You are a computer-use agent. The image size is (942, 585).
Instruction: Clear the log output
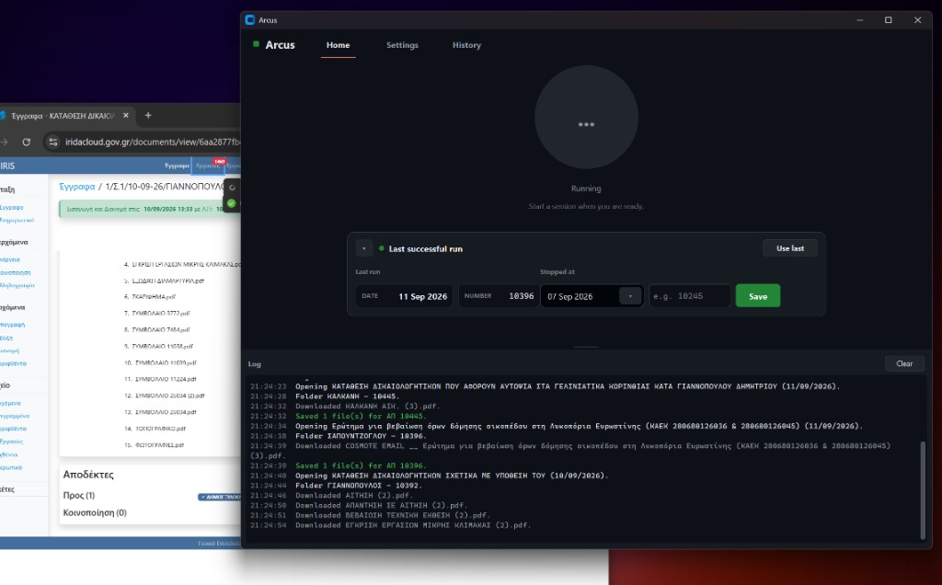click(x=904, y=363)
